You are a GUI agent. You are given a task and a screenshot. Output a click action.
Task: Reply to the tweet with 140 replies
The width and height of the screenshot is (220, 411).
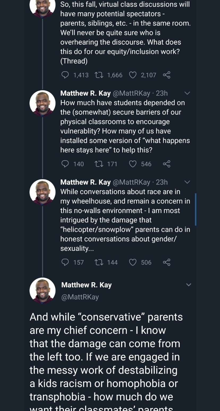[65, 164]
